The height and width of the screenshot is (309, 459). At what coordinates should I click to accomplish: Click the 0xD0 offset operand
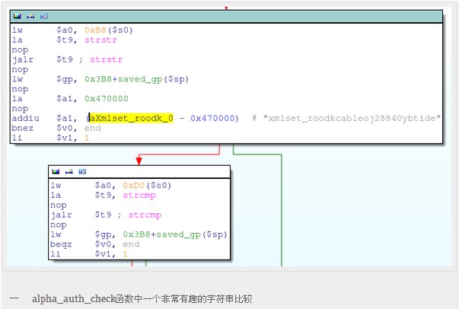pos(133,186)
